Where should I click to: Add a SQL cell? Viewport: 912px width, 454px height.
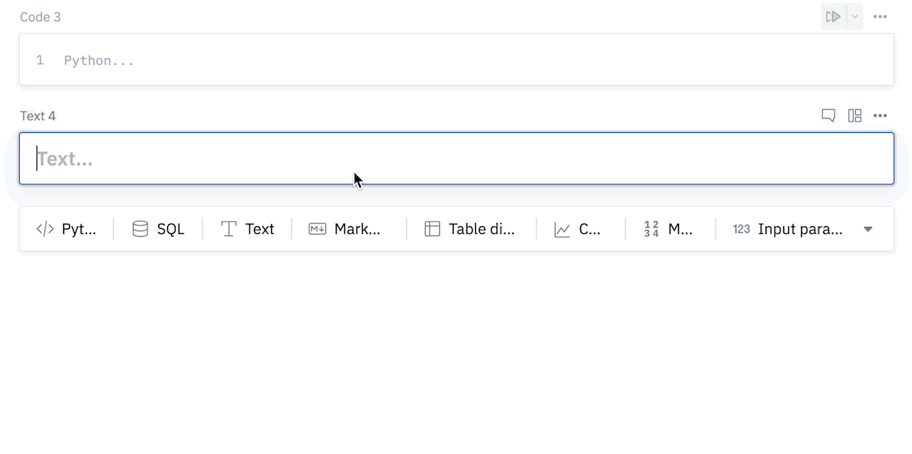tap(158, 229)
